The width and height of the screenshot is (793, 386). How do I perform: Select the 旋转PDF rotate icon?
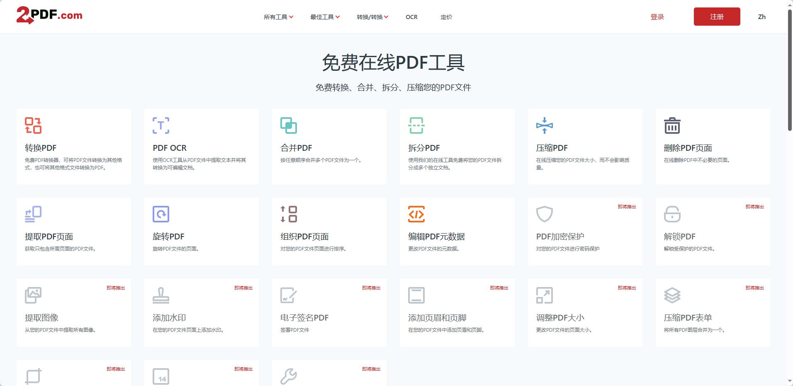click(161, 214)
